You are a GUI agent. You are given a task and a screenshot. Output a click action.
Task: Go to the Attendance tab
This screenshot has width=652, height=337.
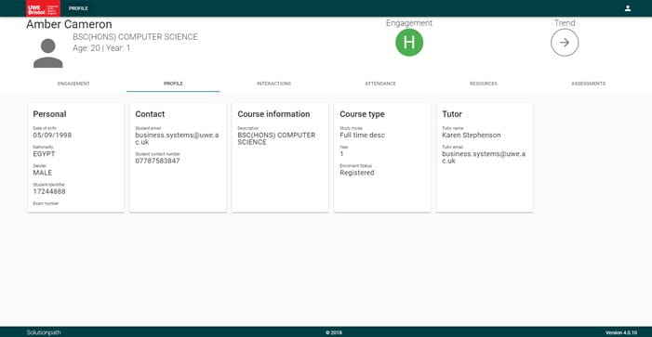[380, 84]
